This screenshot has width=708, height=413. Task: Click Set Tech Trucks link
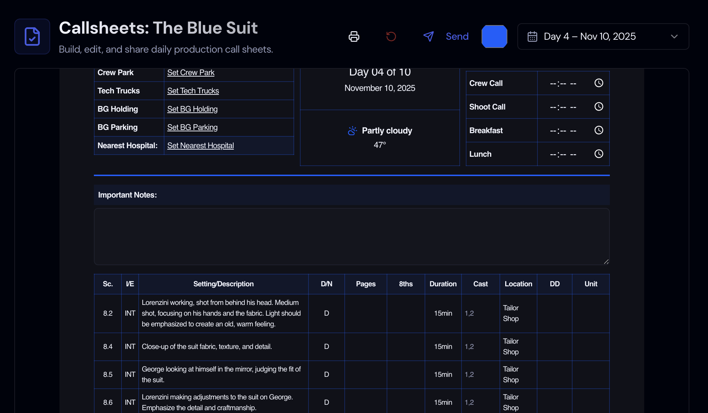[x=193, y=91]
